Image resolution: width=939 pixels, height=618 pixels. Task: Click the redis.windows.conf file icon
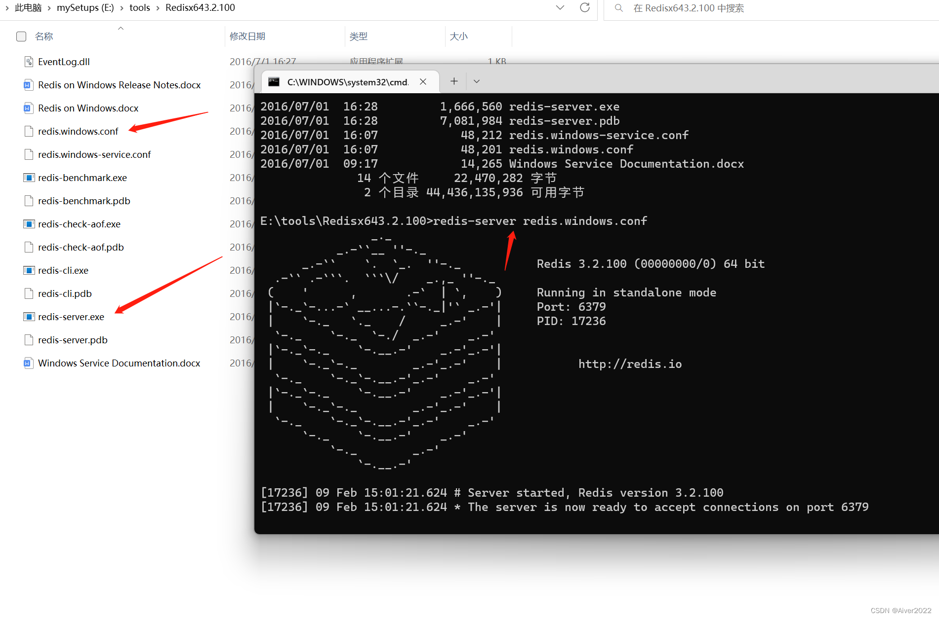pyautogui.click(x=29, y=131)
